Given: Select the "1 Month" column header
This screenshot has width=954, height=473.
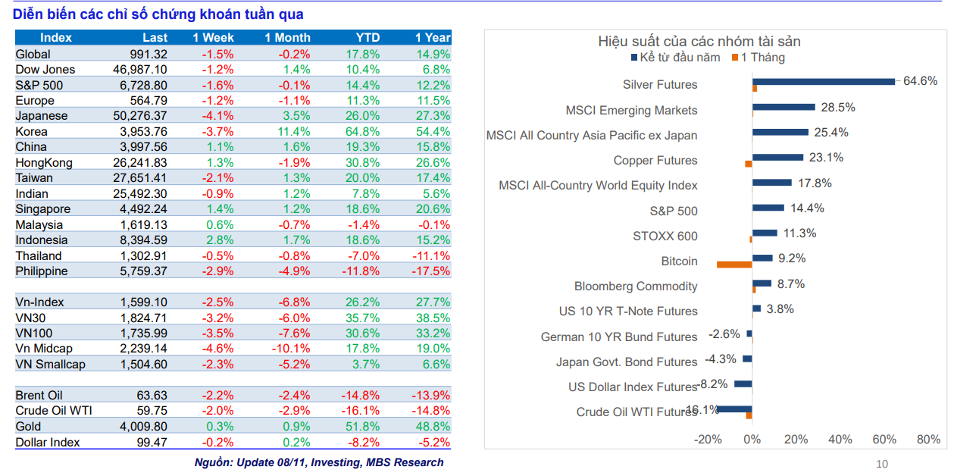Looking at the screenshot, I should 287,38.
